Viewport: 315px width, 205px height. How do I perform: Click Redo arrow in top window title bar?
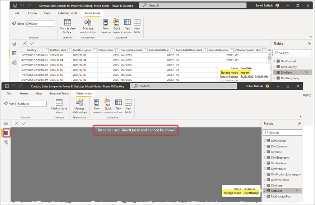[29, 6]
